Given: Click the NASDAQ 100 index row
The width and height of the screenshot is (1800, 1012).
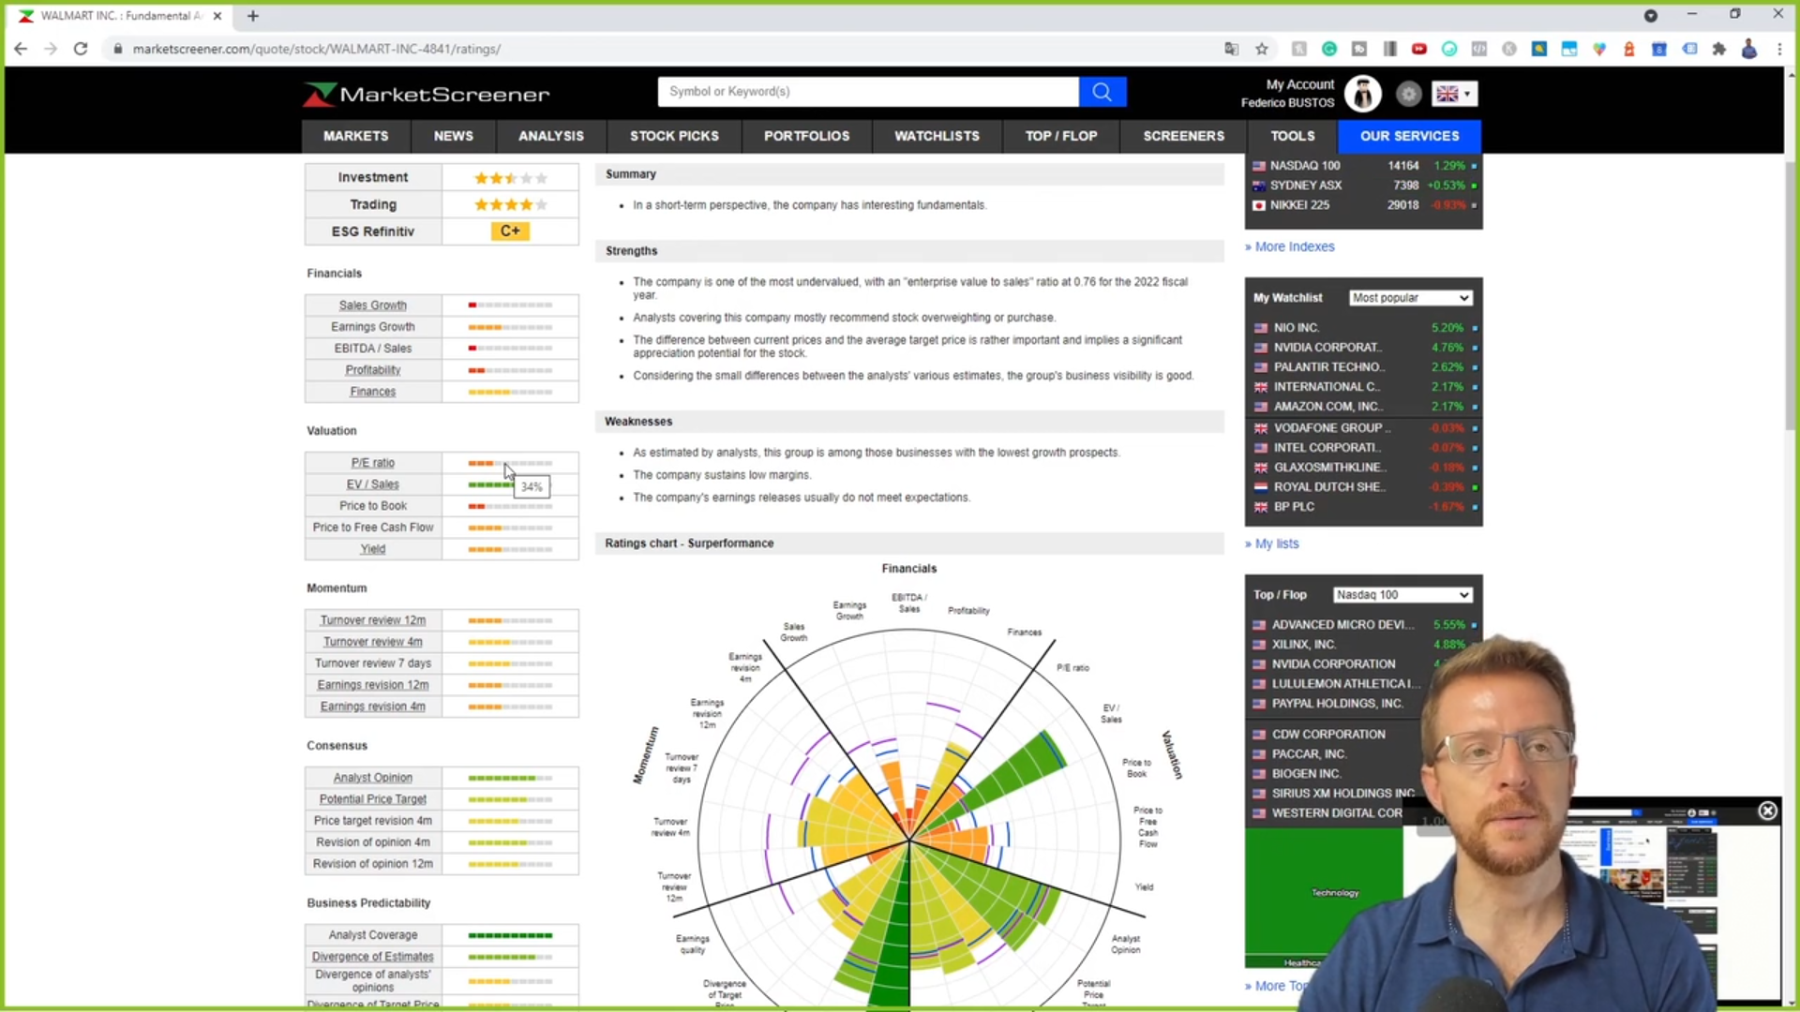Looking at the screenshot, I should point(1364,166).
